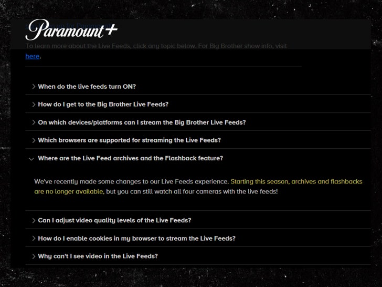382x287 pixels.
Task: Select 'How do I enable cookies in my browser' question
Action: pyautogui.click(x=136, y=238)
